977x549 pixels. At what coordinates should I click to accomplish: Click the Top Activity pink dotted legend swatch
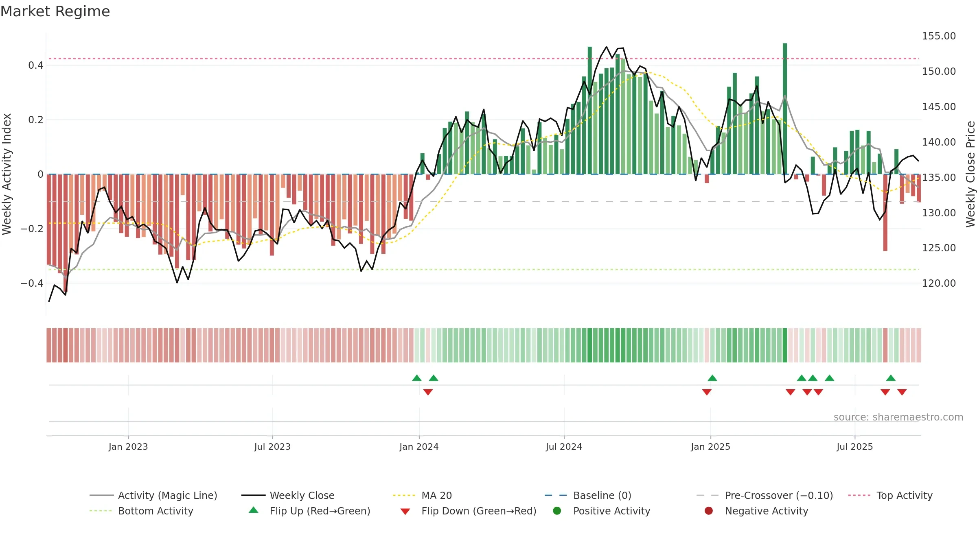pos(859,495)
